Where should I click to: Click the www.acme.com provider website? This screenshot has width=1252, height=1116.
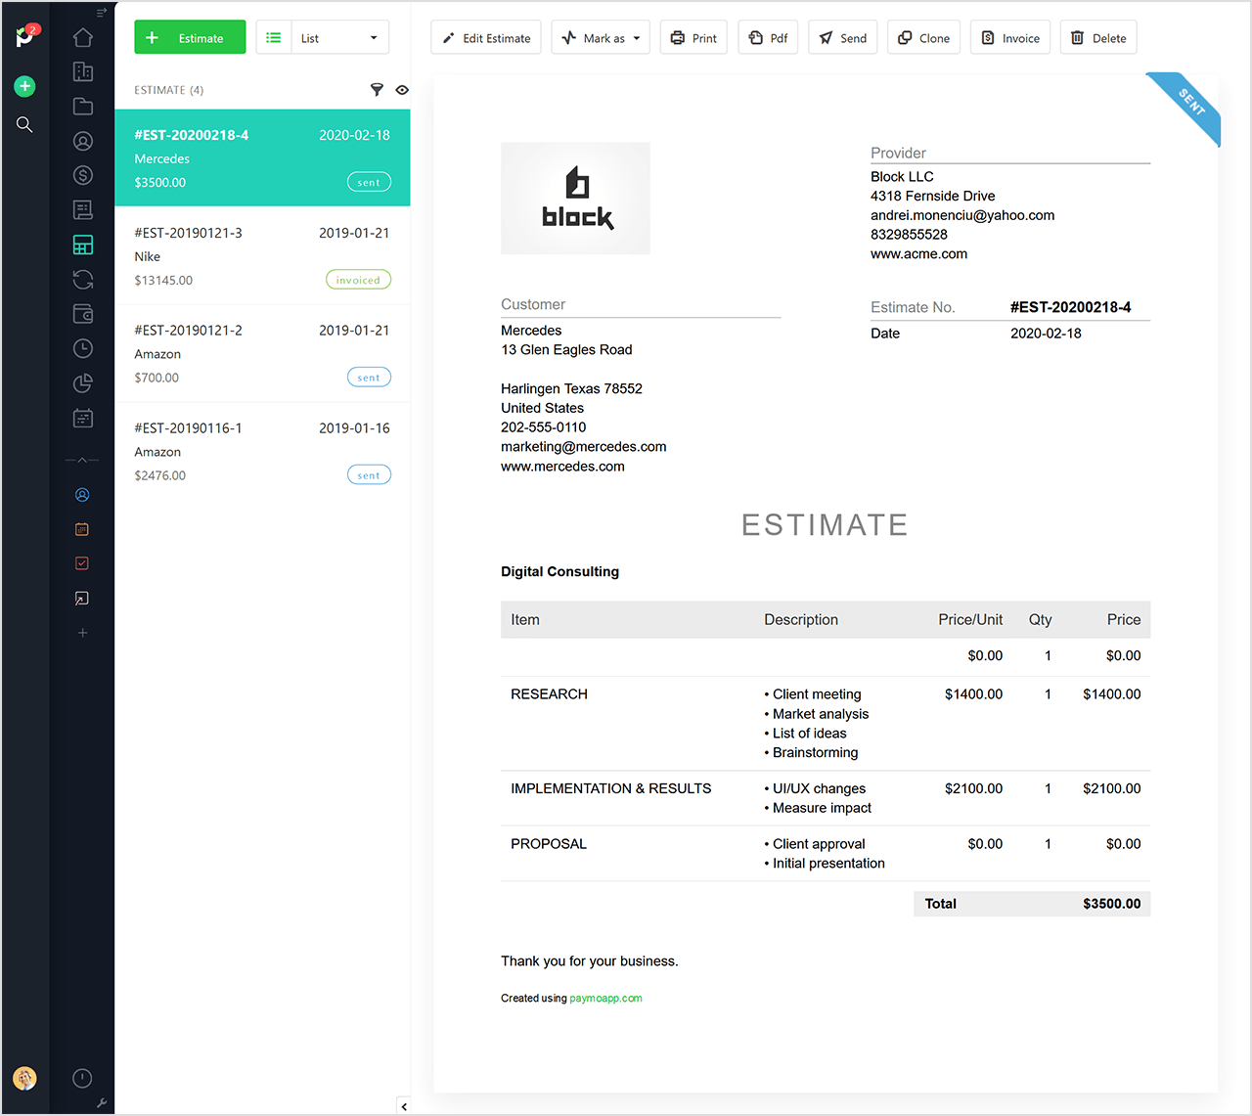918,254
